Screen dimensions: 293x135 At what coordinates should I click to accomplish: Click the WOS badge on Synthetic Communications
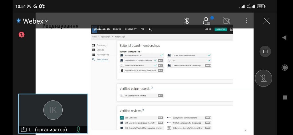[x=208, y=118]
